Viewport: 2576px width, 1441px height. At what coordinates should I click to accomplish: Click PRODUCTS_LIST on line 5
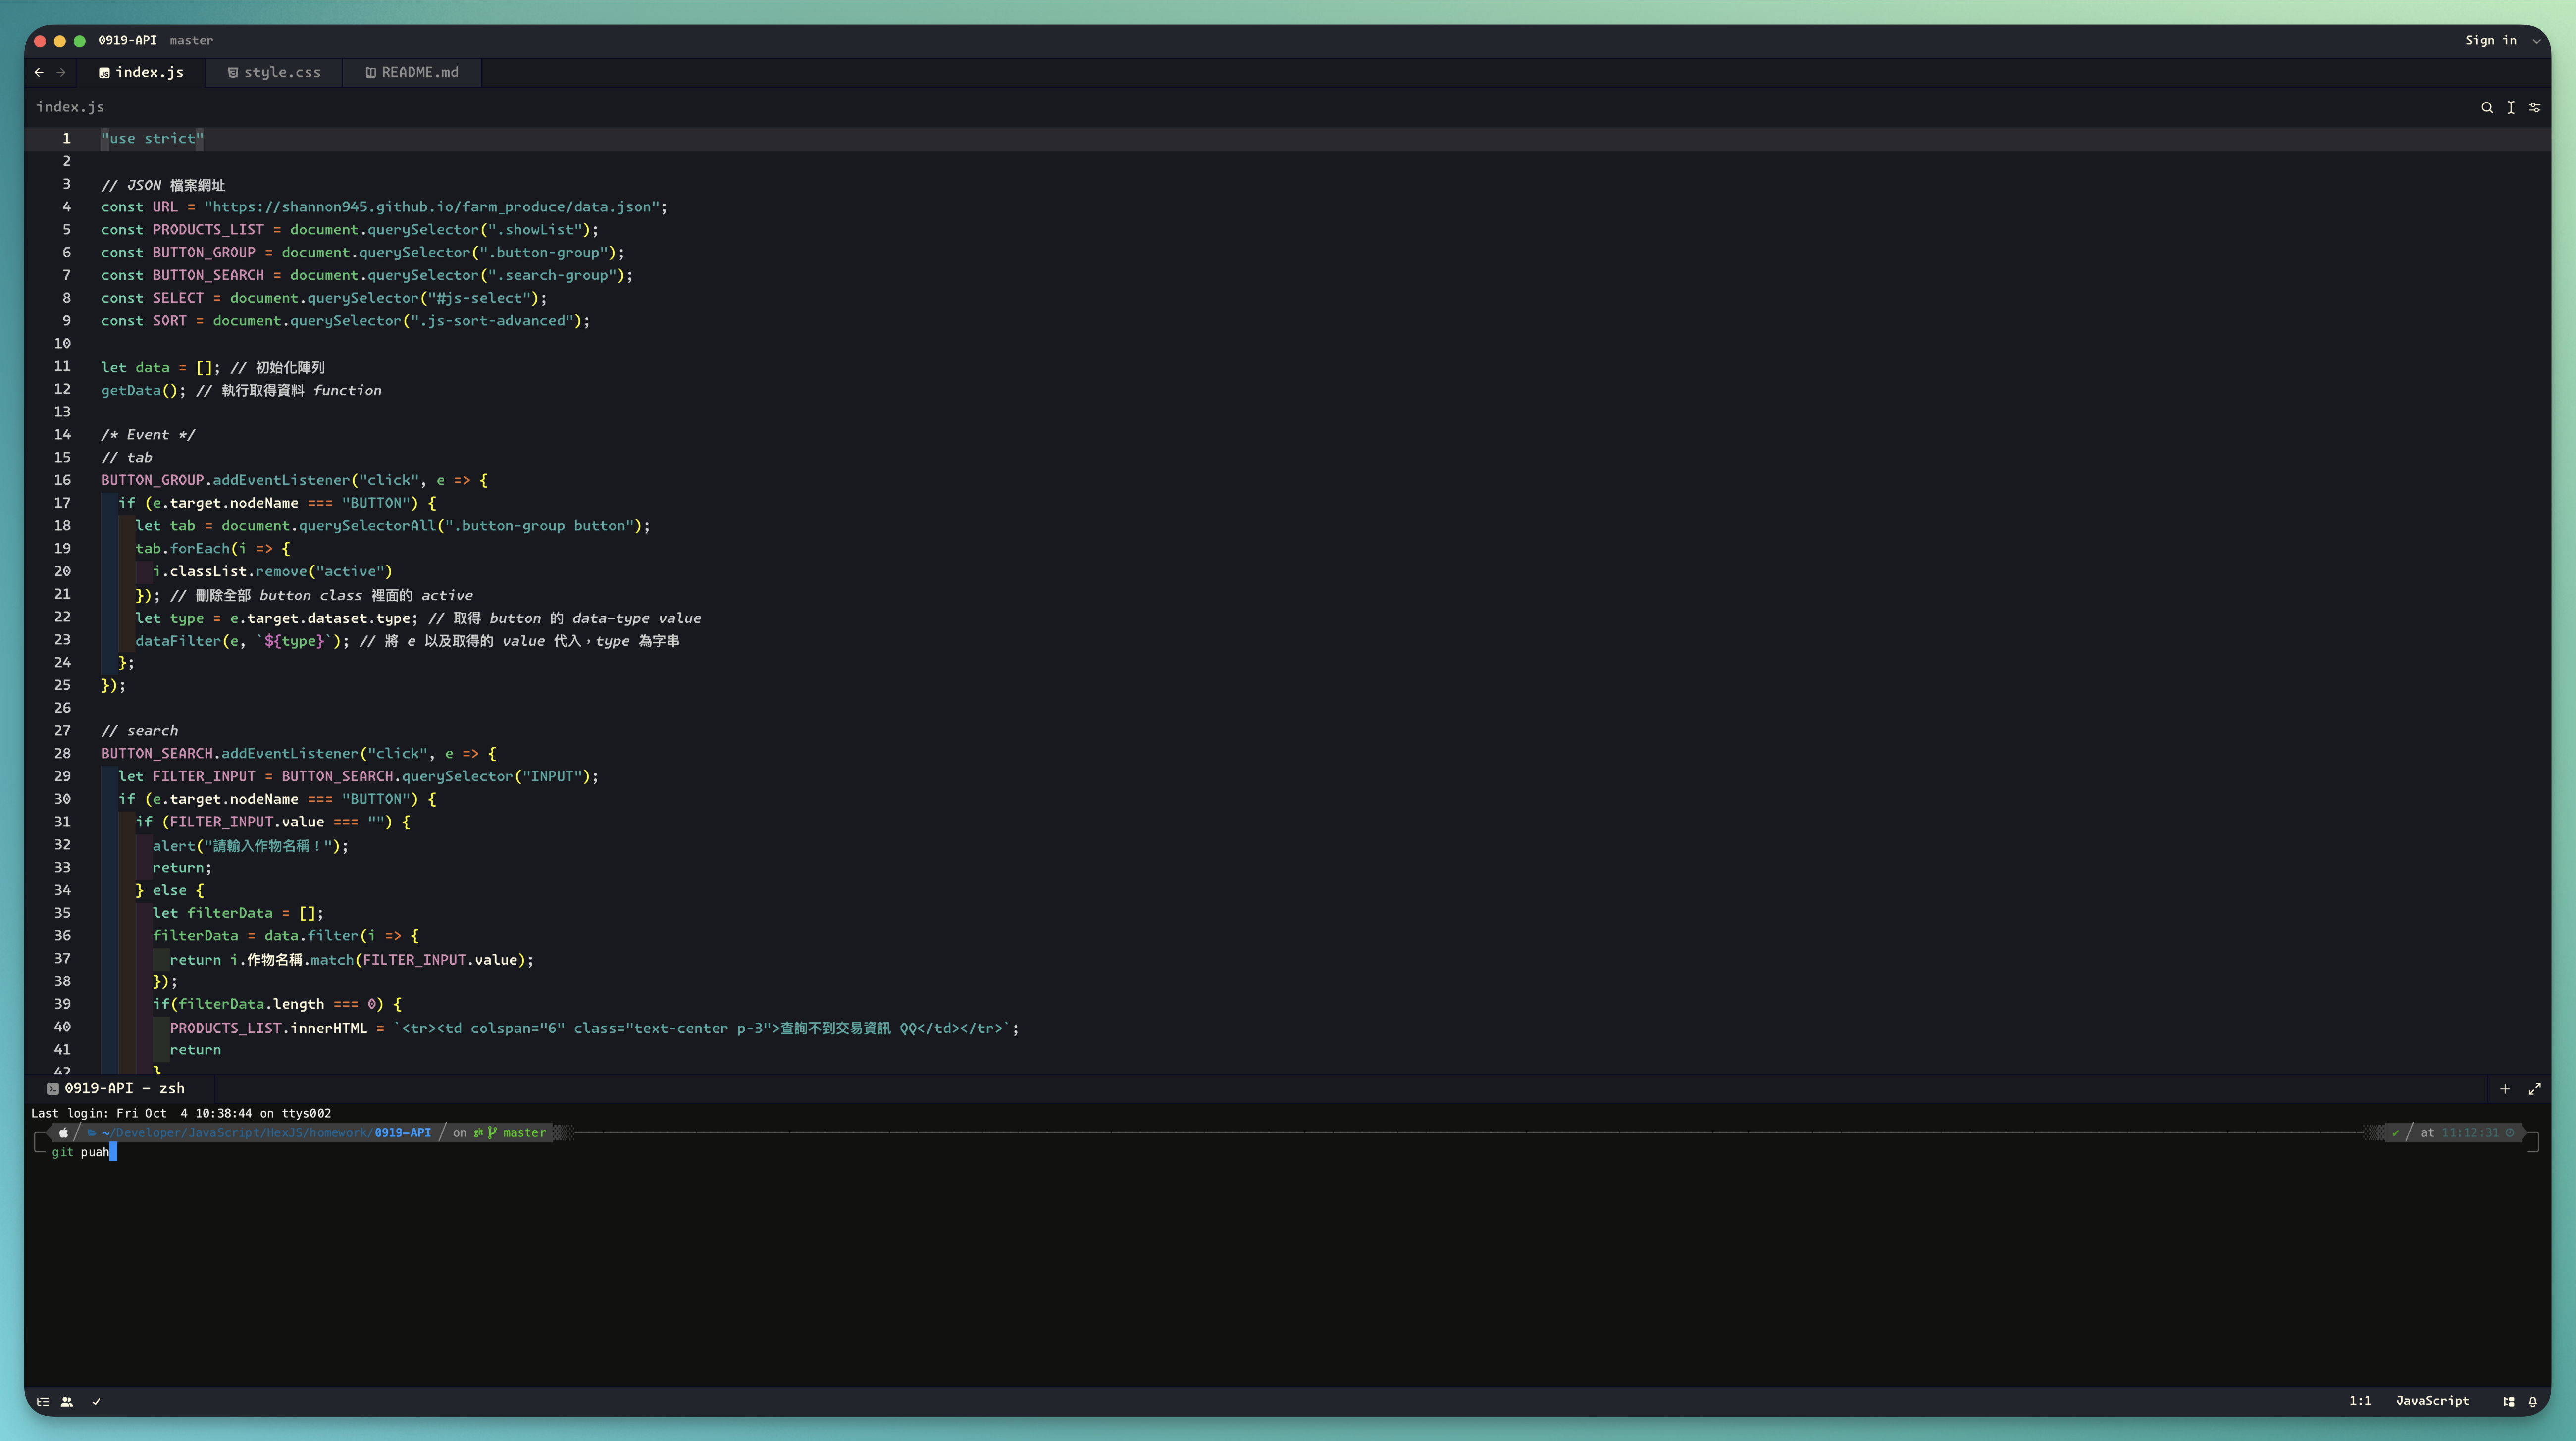(208, 230)
